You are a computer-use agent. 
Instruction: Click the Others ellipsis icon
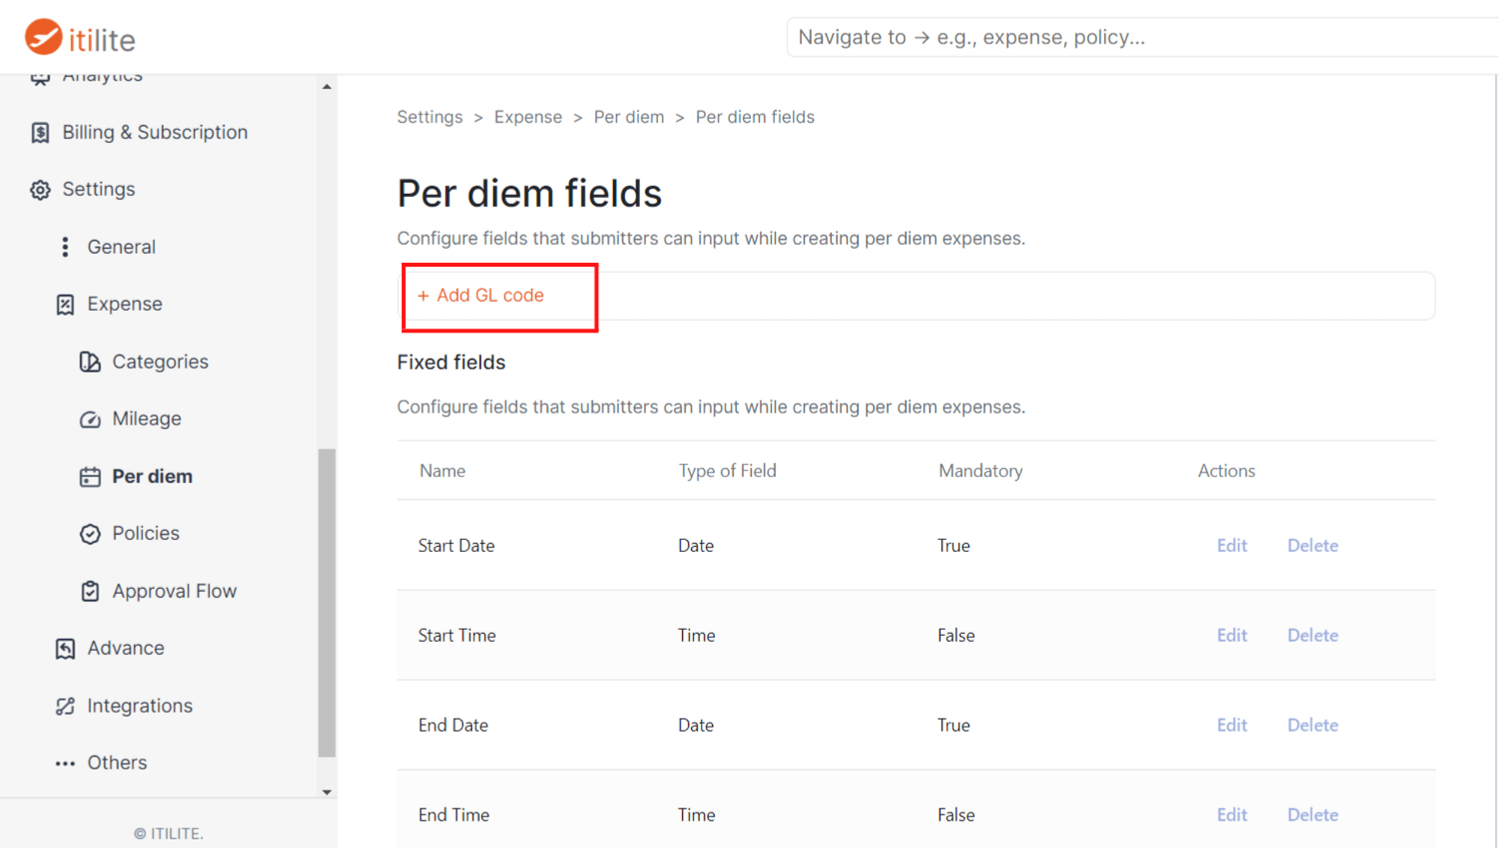pyautogui.click(x=65, y=763)
